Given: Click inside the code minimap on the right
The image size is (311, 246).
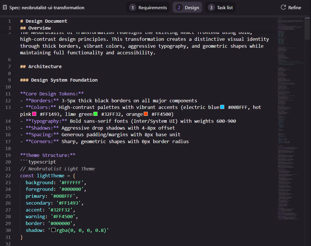Looking at the screenshot, I should (x=289, y=115).
